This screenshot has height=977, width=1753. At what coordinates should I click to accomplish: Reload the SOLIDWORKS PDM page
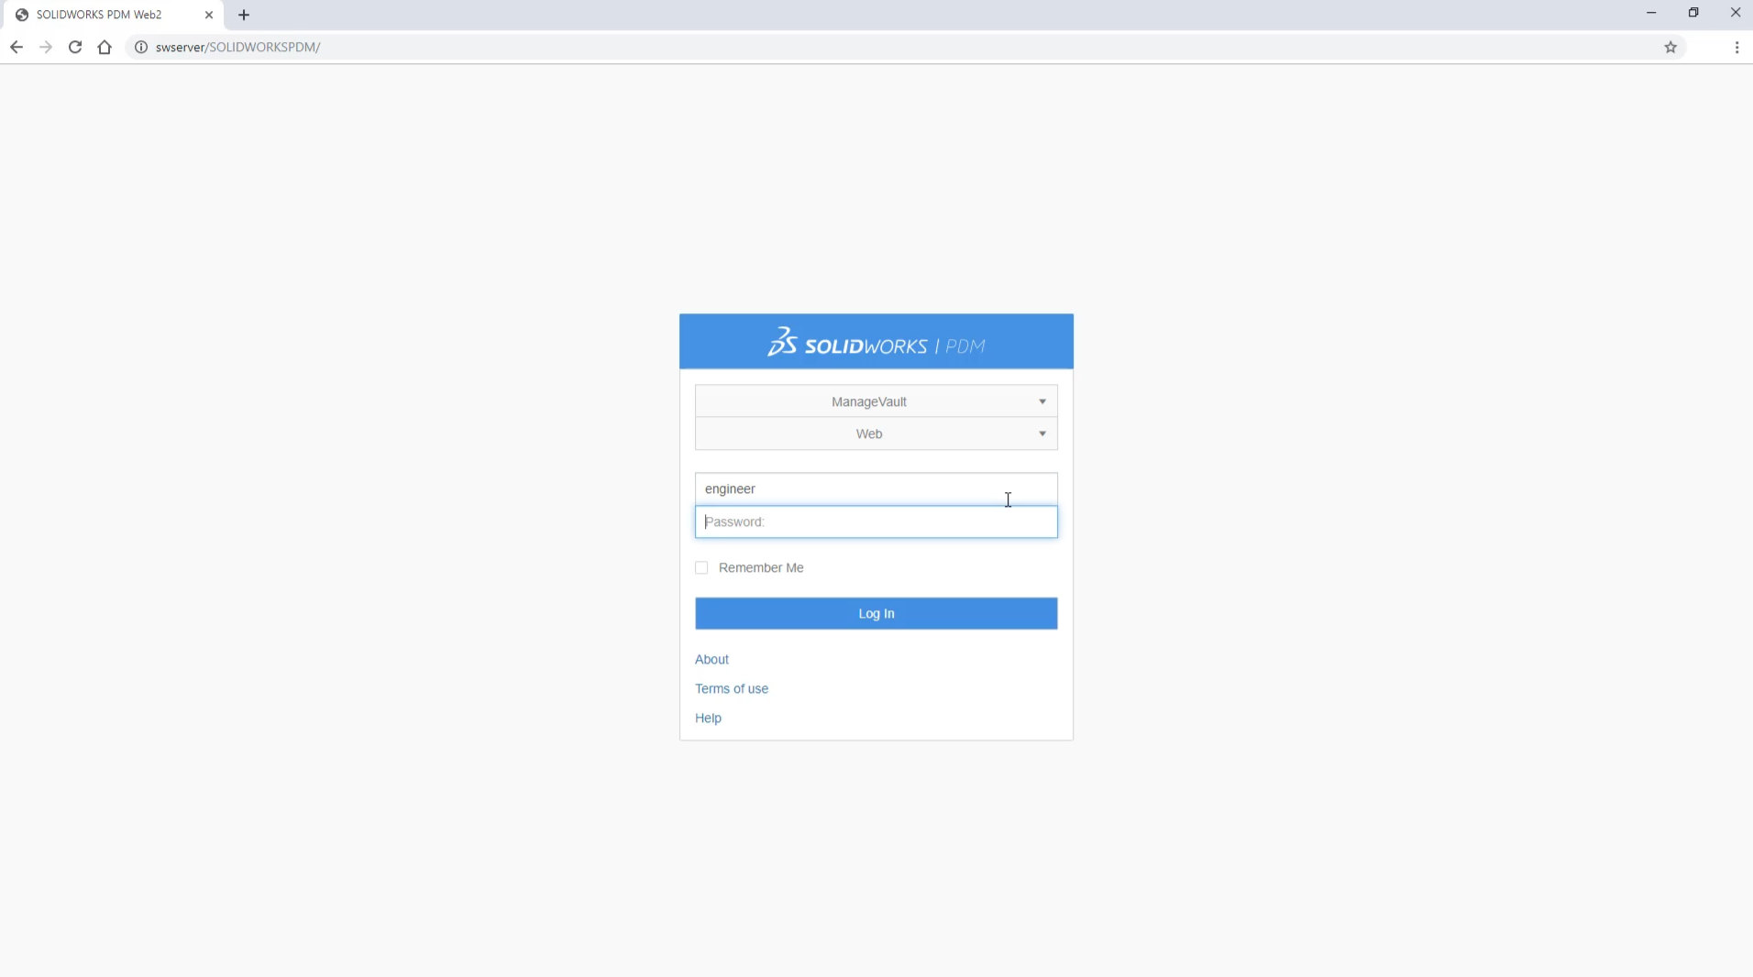(x=75, y=47)
